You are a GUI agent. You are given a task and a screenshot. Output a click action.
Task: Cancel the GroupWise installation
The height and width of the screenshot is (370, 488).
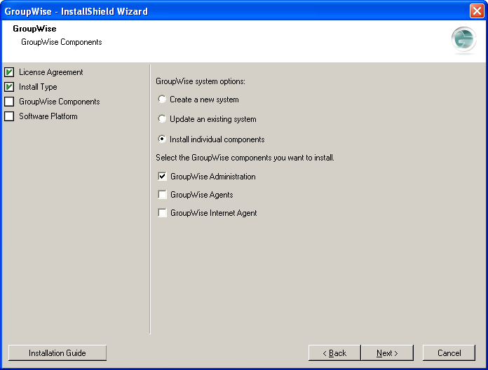point(449,353)
